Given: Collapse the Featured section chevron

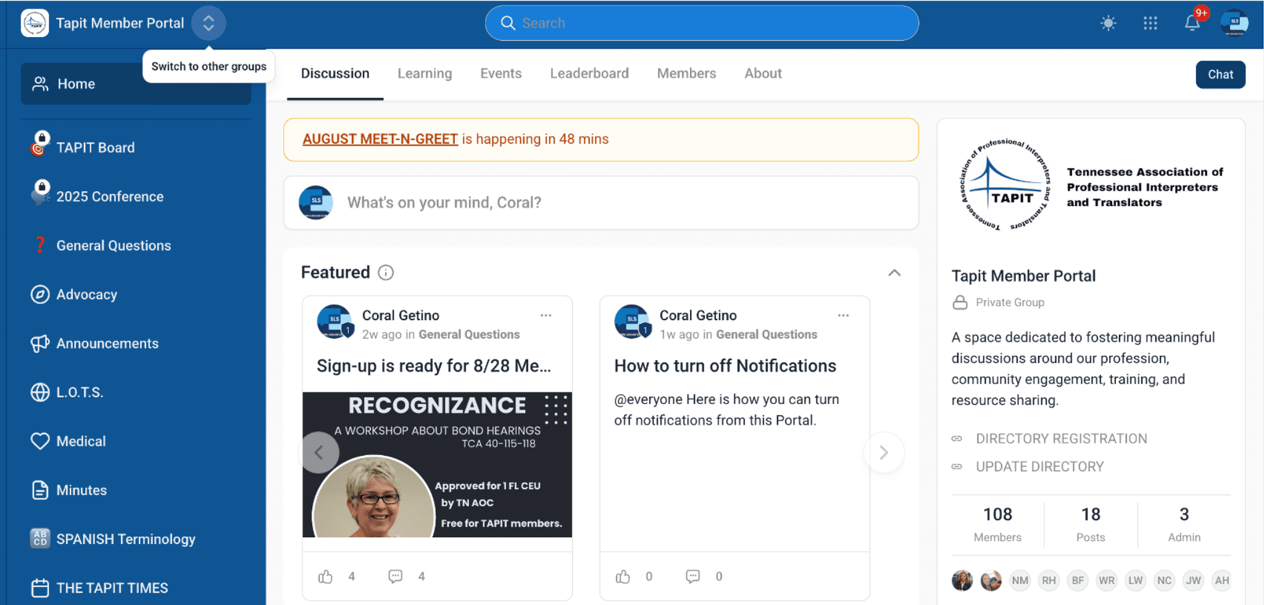Looking at the screenshot, I should pyautogui.click(x=894, y=273).
